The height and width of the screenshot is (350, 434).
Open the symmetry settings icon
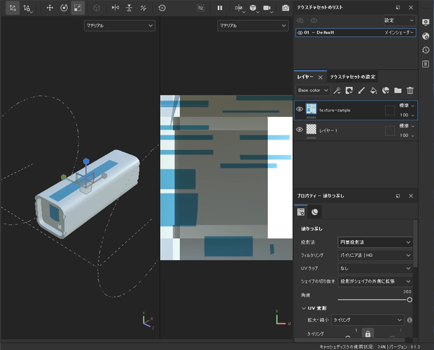click(239, 8)
